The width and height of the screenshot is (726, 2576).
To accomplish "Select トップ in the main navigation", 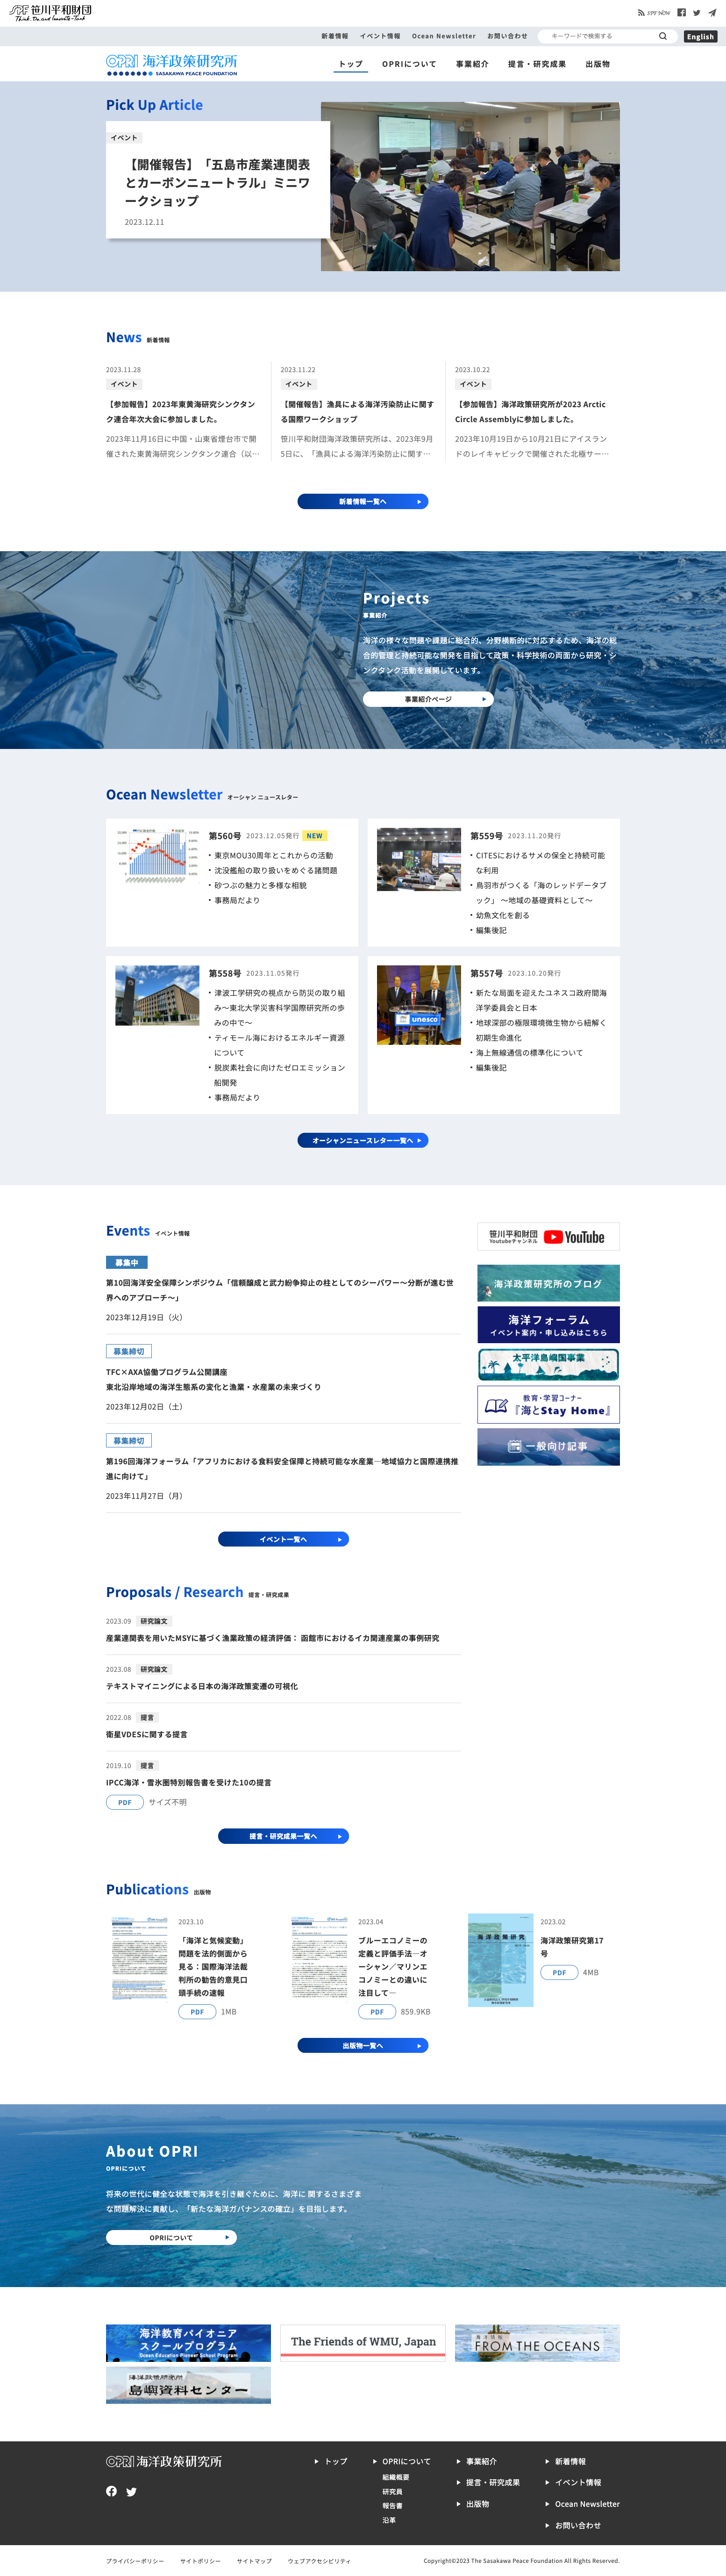I will (x=350, y=64).
